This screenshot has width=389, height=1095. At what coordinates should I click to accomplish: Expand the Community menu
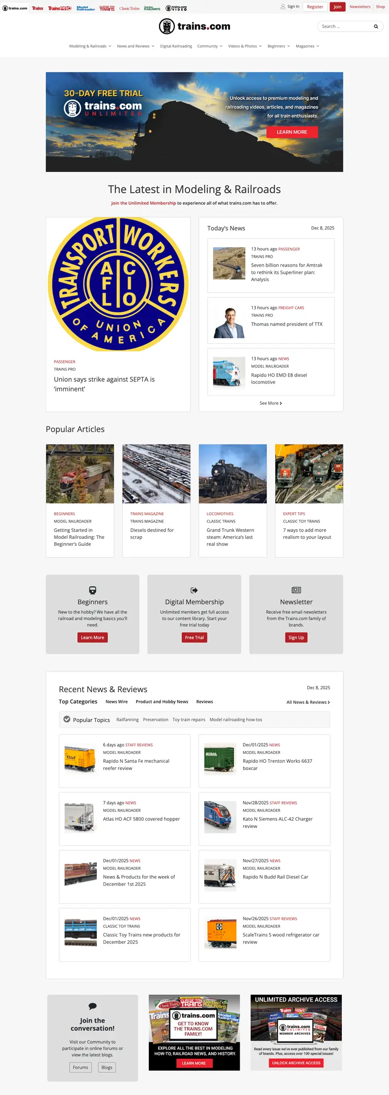point(210,46)
